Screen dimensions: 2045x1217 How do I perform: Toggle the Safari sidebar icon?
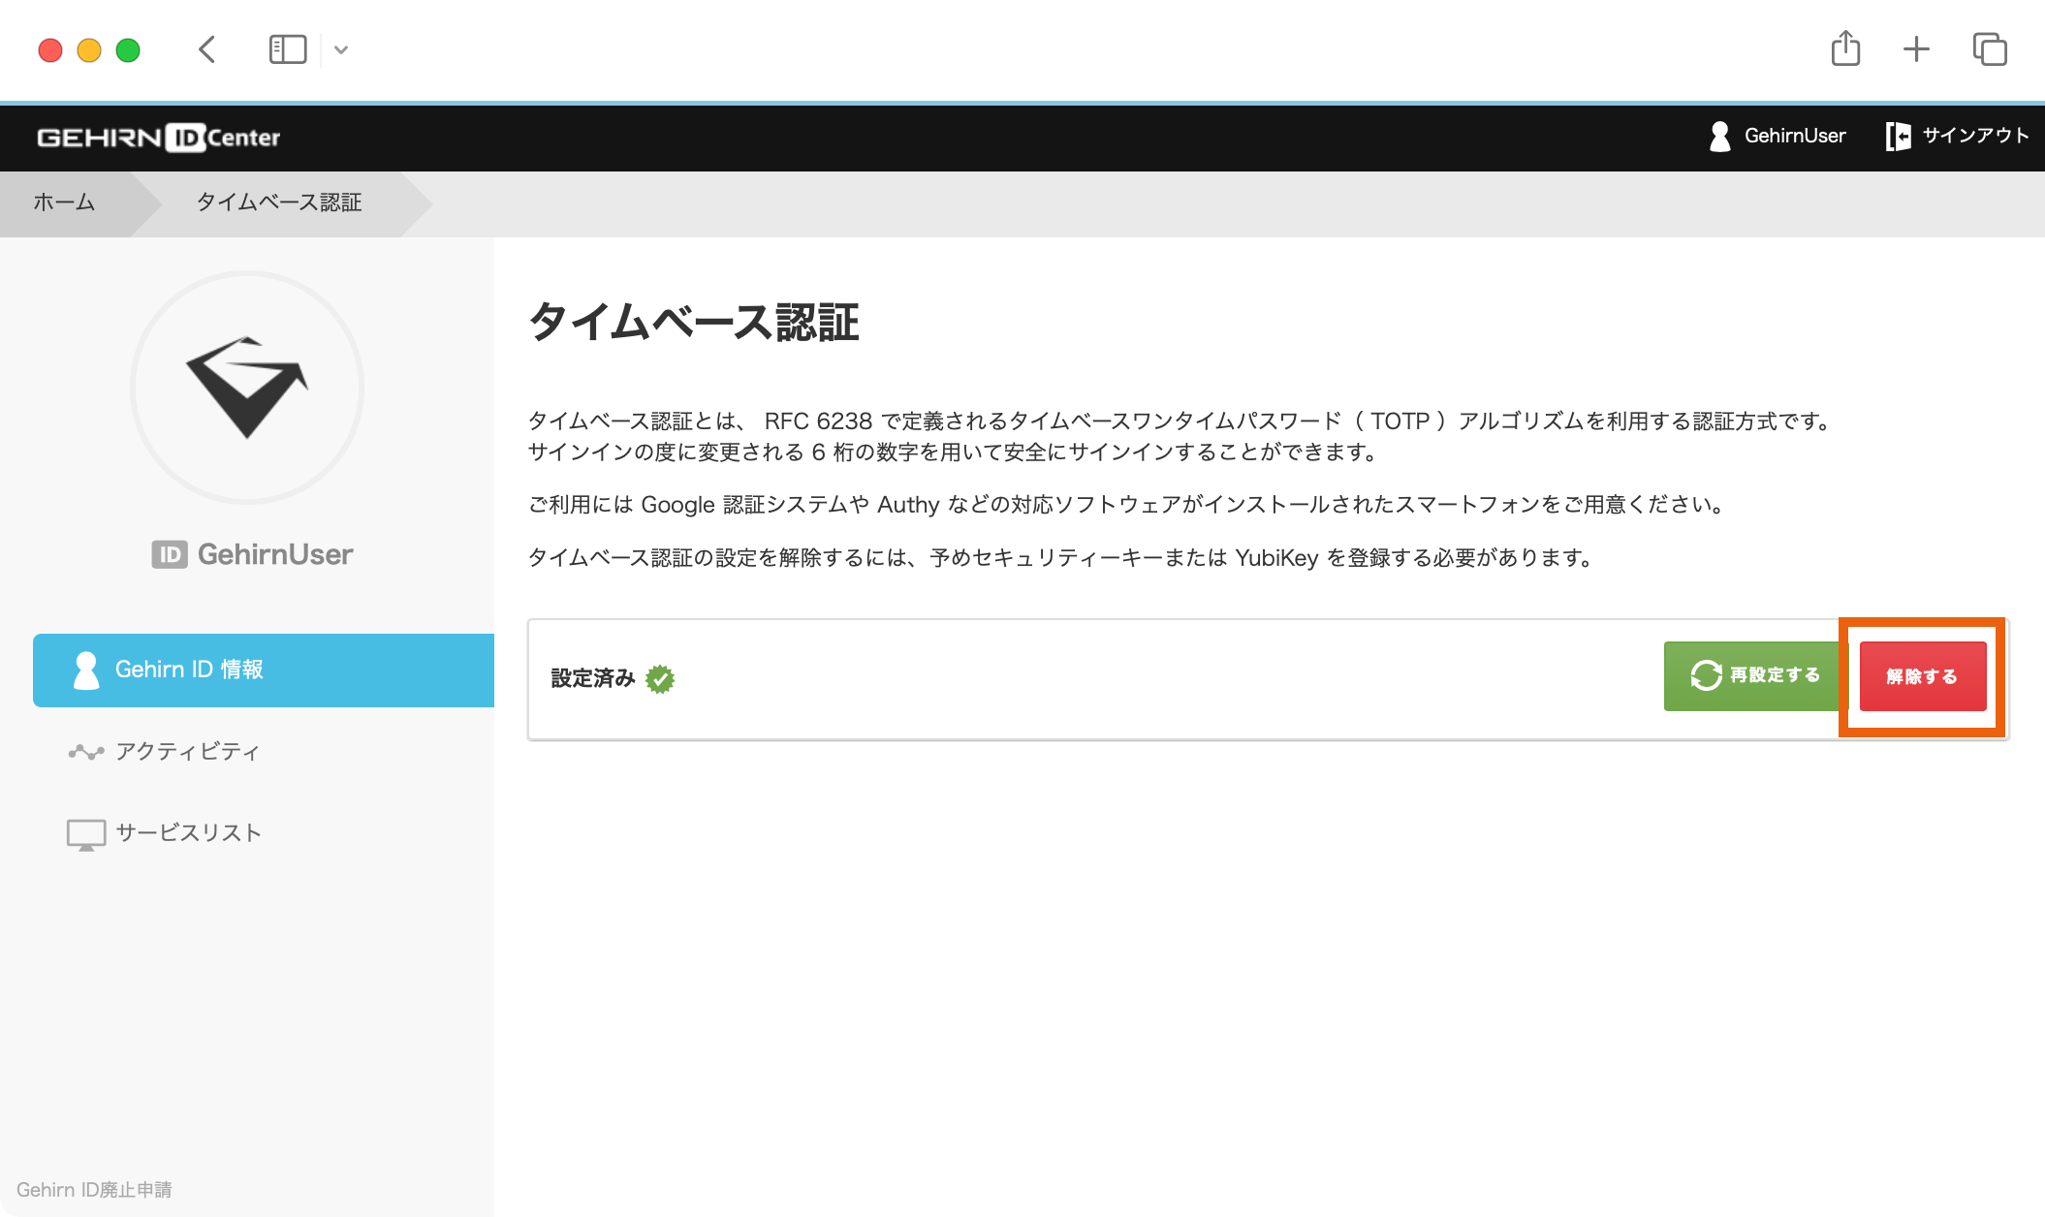pos(287,49)
